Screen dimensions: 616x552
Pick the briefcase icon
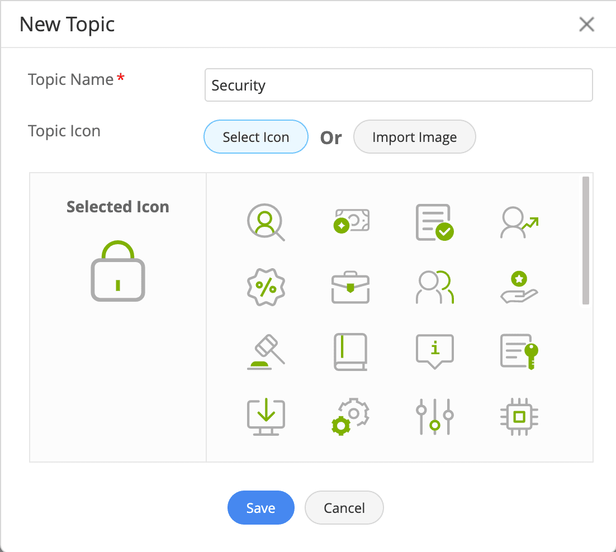click(350, 287)
